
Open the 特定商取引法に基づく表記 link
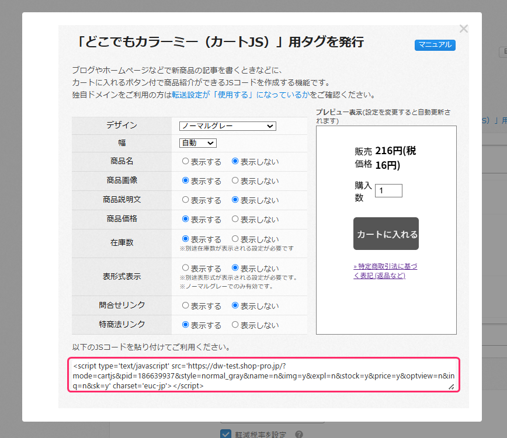tap(386, 271)
